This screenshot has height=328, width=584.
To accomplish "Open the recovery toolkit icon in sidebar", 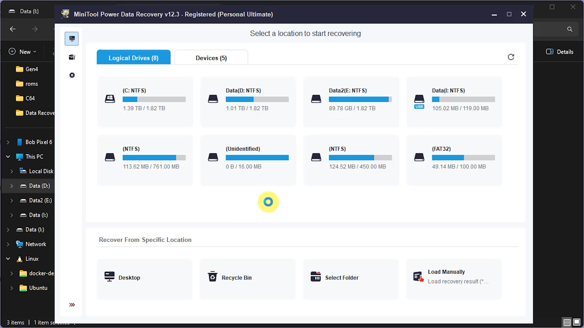I will (x=72, y=57).
